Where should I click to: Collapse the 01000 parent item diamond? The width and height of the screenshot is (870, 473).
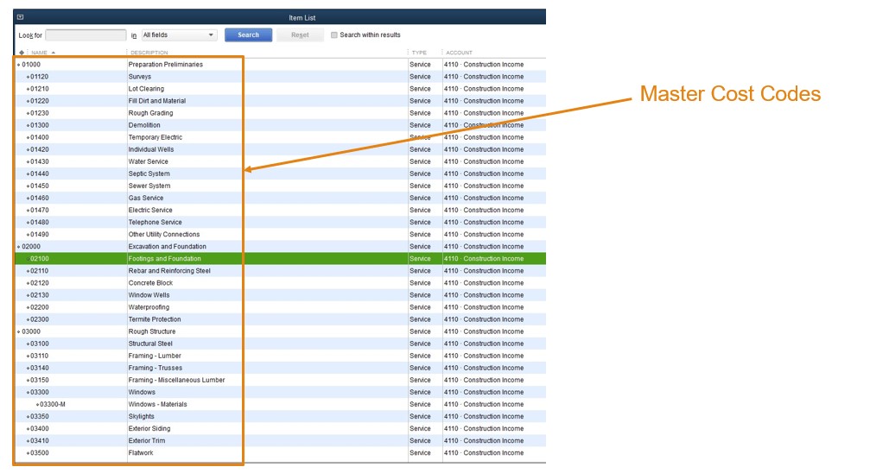point(19,65)
